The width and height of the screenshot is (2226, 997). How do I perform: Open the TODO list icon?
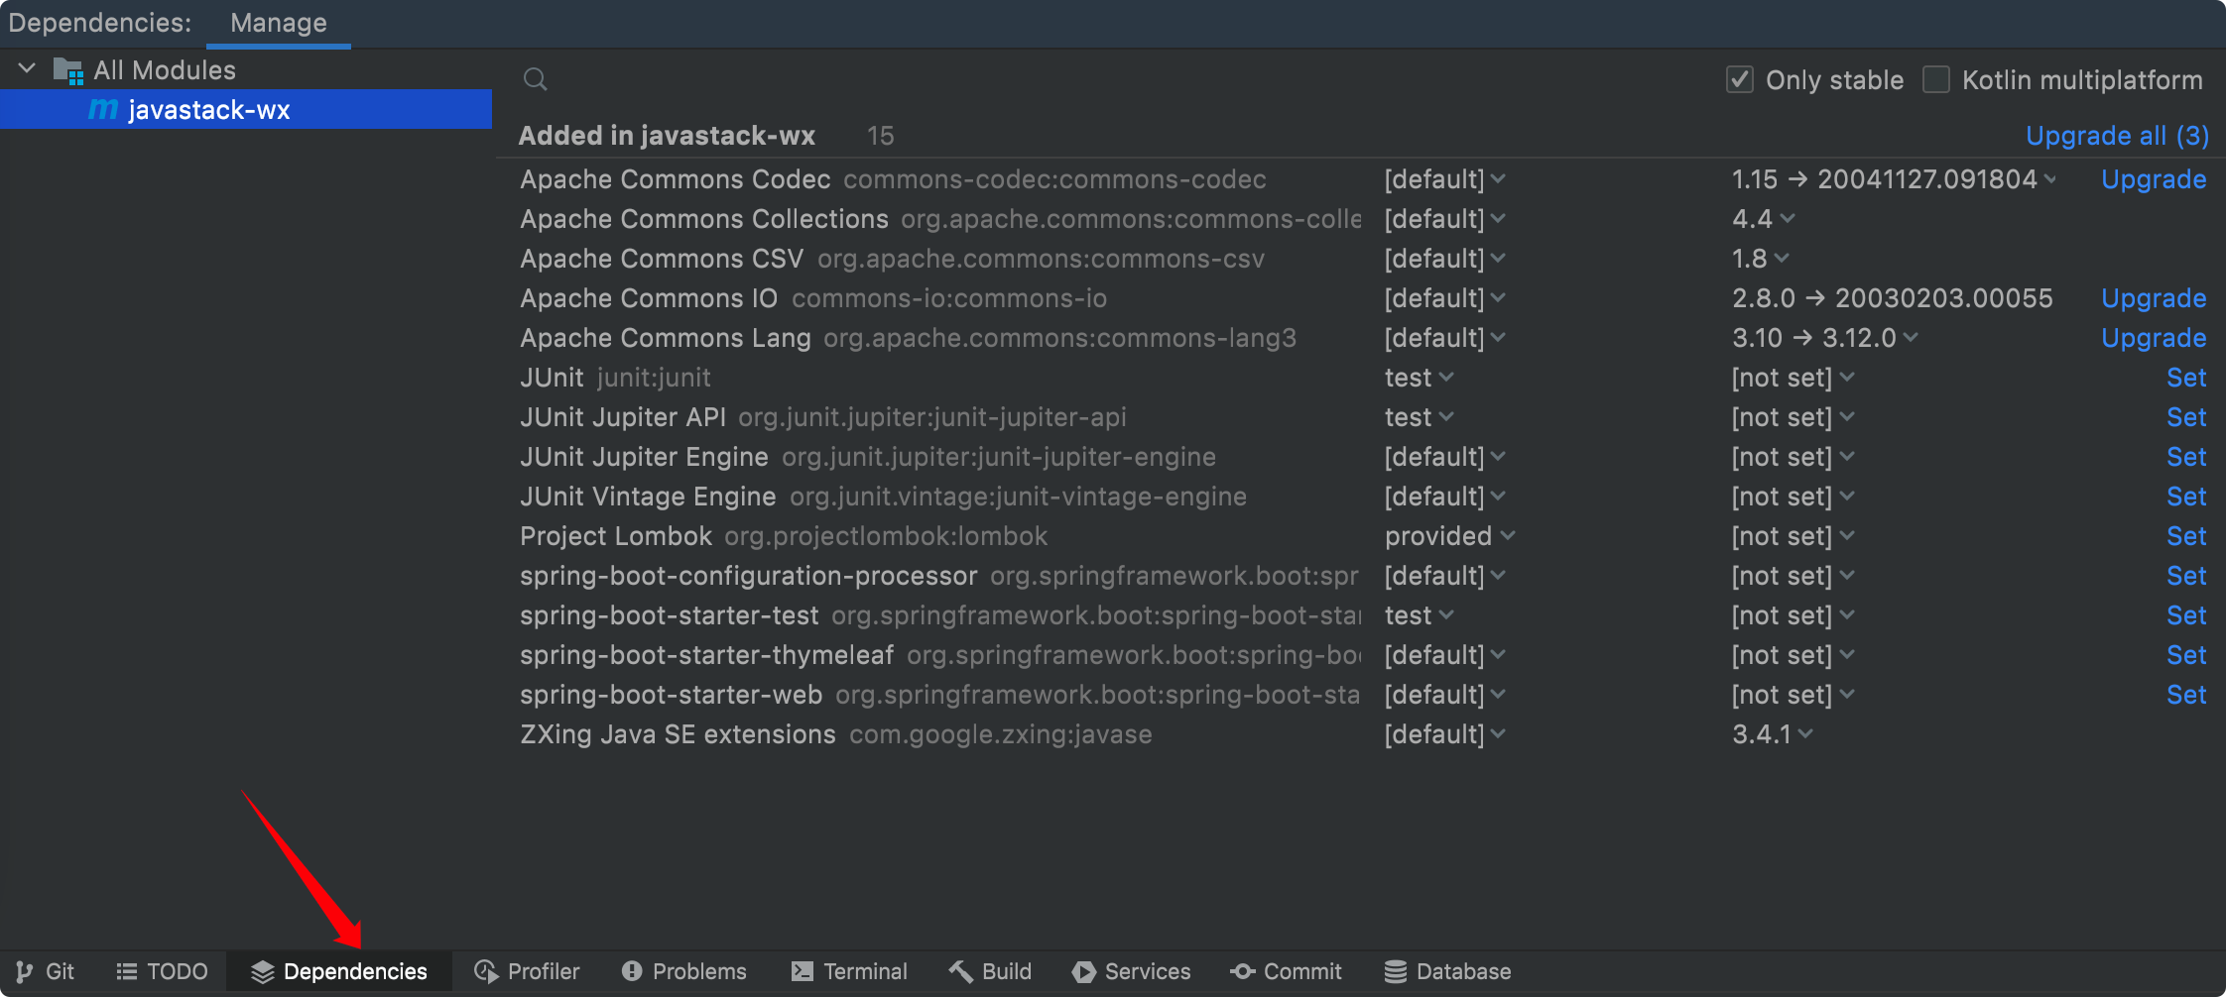pos(126,972)
